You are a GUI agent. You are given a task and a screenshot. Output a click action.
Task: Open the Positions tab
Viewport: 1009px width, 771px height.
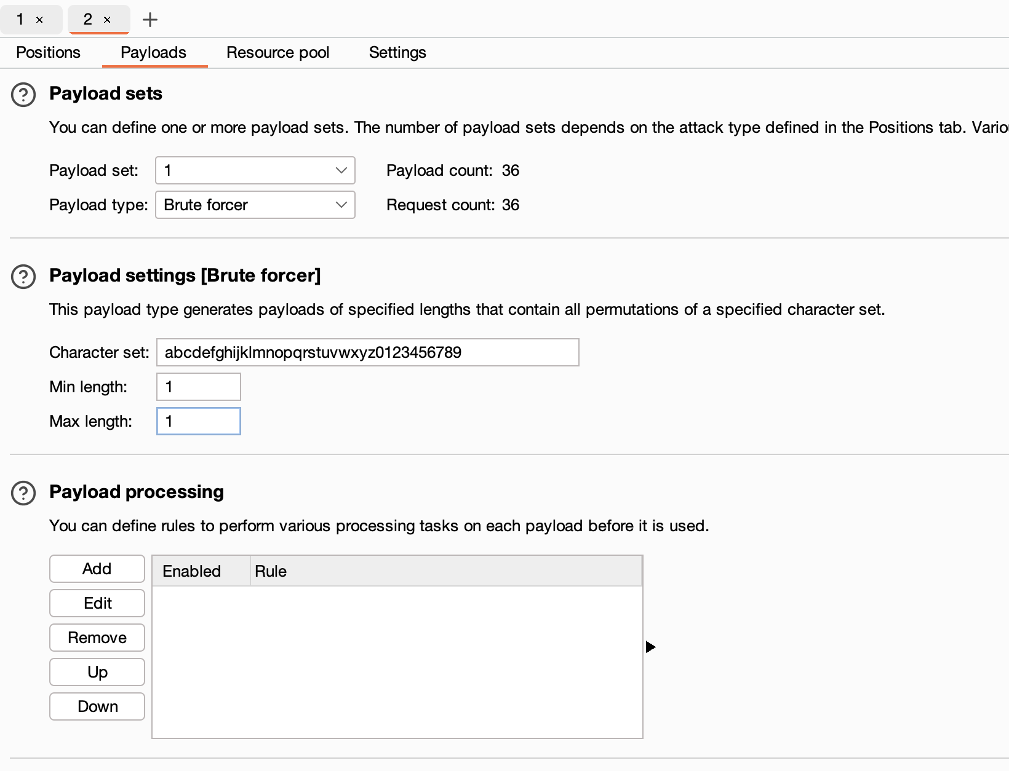coord(48,52)
